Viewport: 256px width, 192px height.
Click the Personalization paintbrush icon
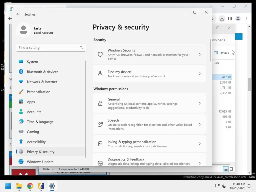click(x=21, y=91)
